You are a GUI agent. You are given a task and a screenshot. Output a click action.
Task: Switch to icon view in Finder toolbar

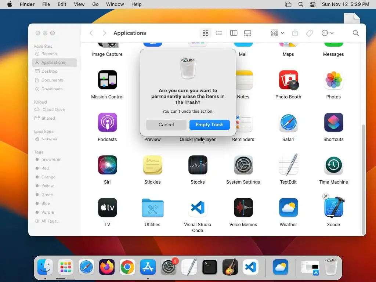tap(206, 33)
